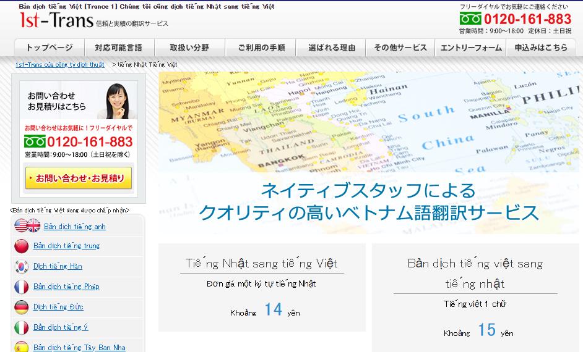
Task: Open the Dịch tiếng Đức link
Action: point(58,307)
